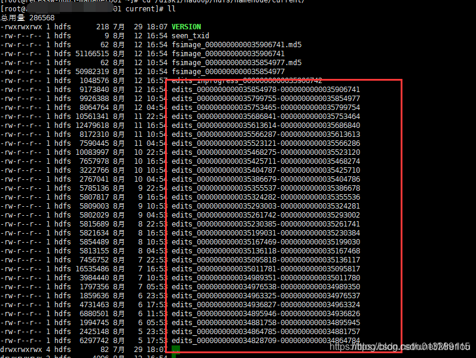Select file size 10083997

coord(92,152)
